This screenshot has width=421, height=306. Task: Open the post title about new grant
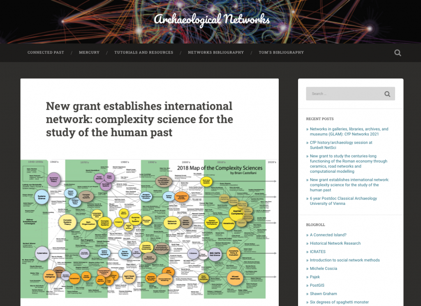pos(139,119)
